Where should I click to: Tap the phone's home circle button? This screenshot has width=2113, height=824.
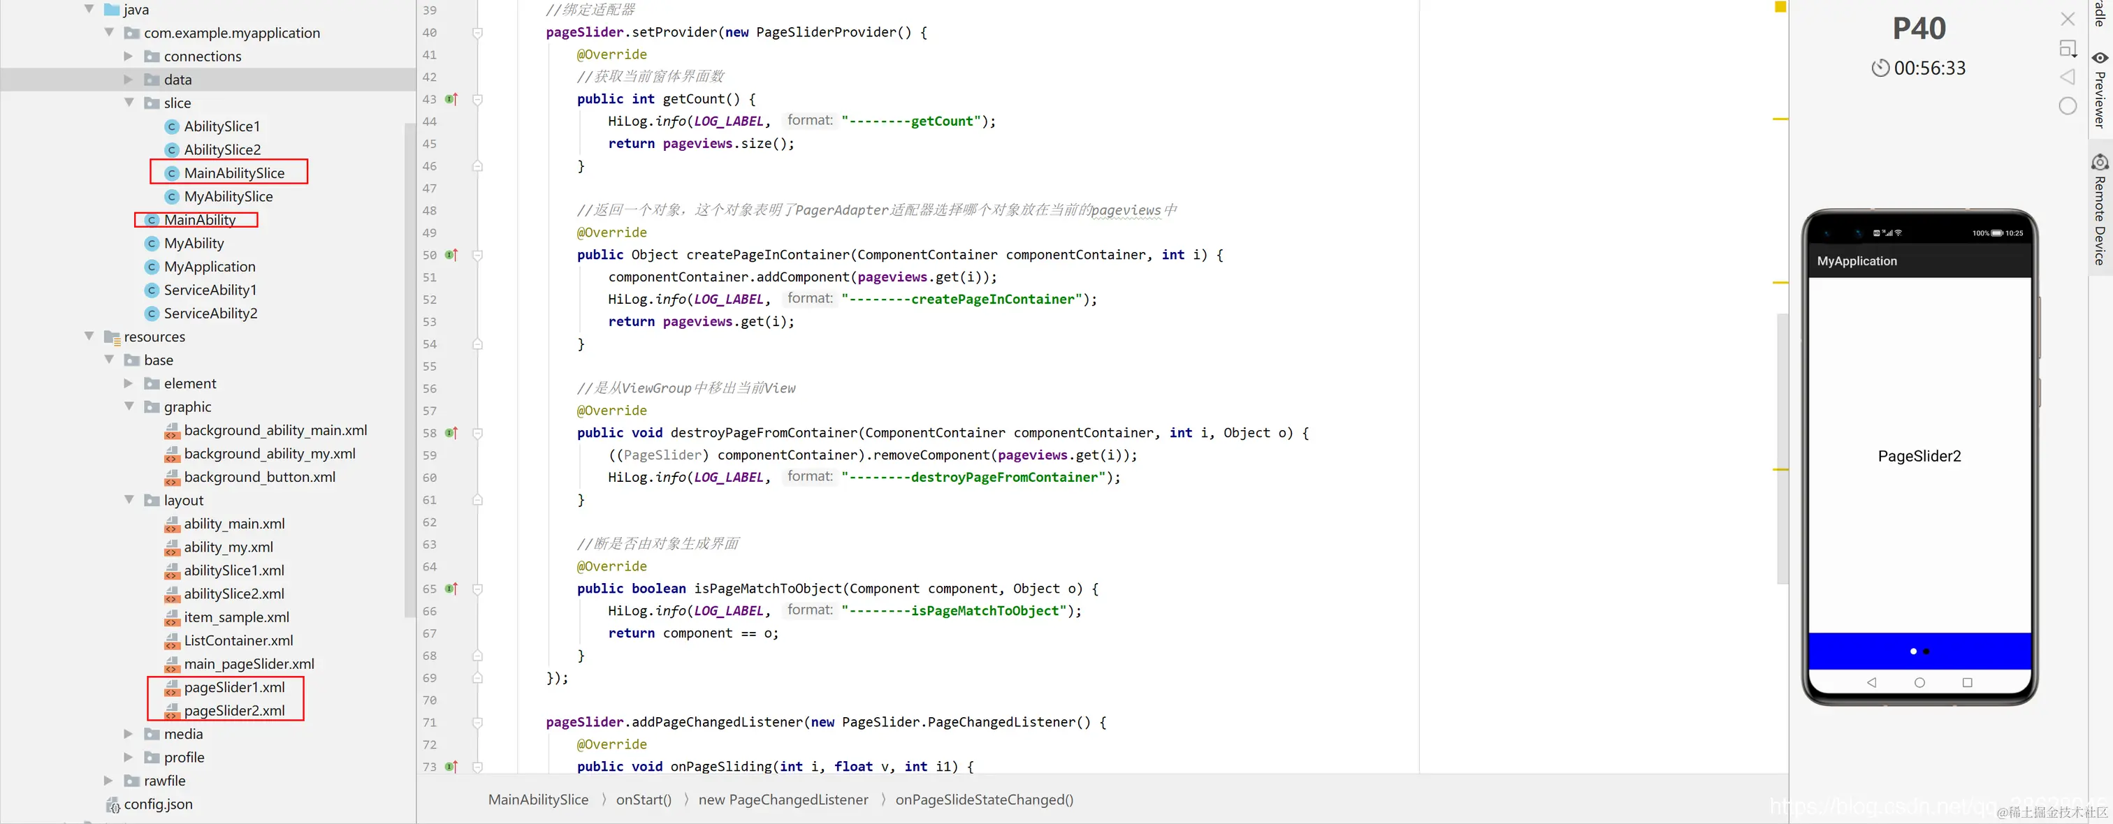(x=1919, y=682)
